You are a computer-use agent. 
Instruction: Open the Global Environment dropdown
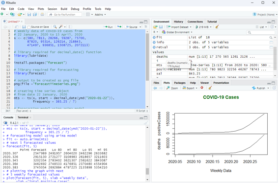tap(177, 32)
